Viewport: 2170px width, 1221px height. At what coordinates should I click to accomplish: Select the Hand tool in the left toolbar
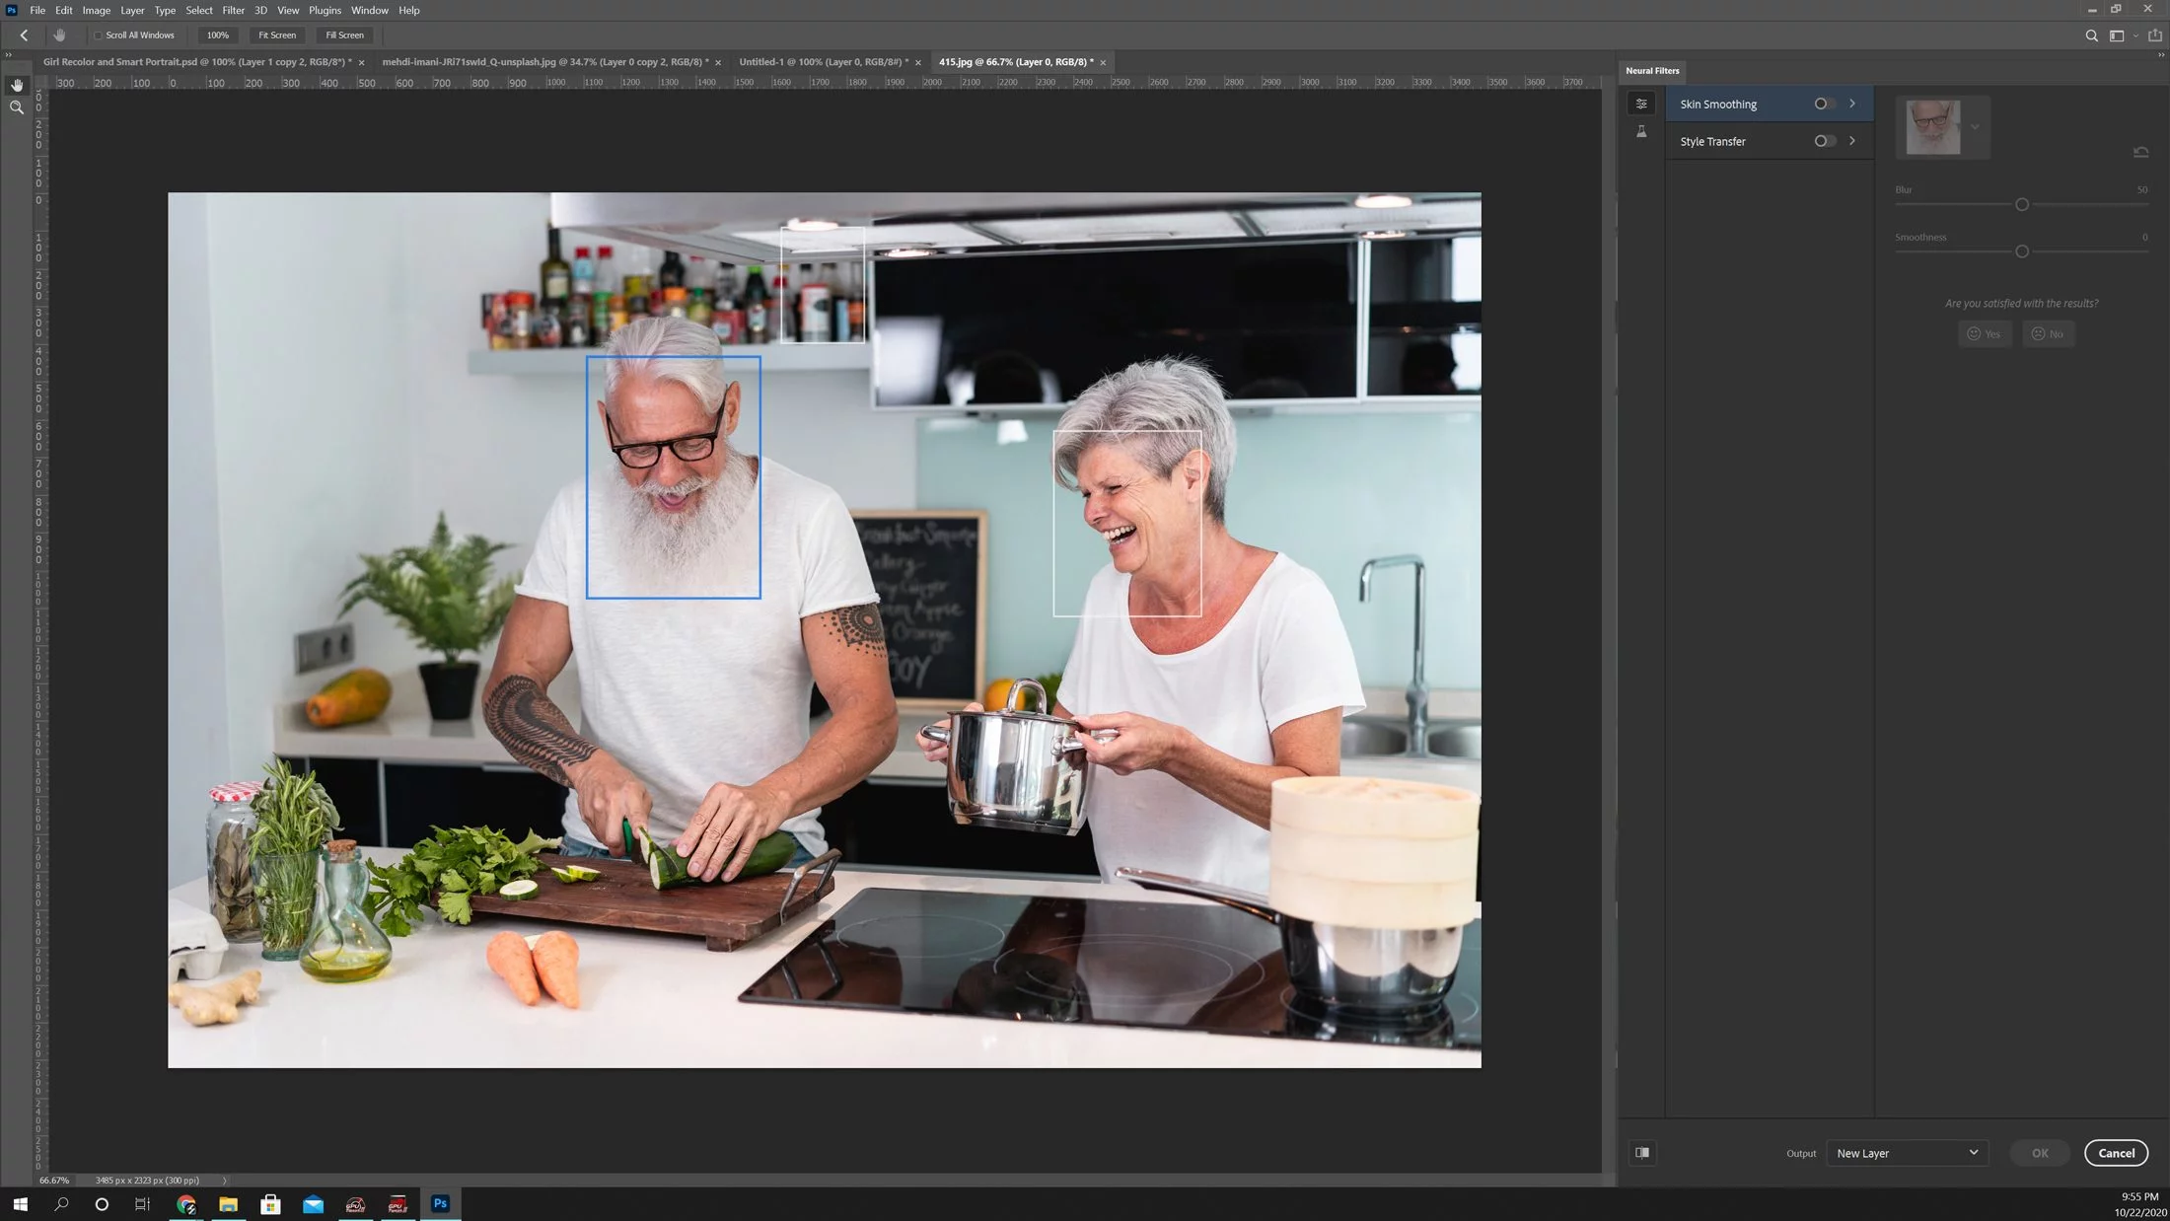click(x=17, y=85)
